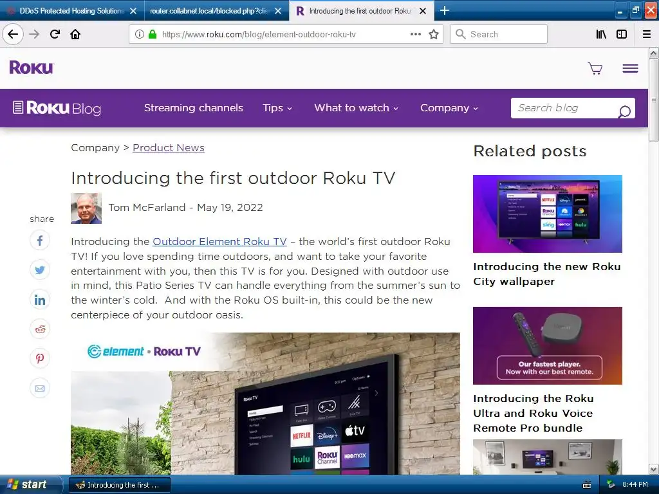Share the article by email
The height and width of the screenshot is (494, 659).
[x=40, y=388]
